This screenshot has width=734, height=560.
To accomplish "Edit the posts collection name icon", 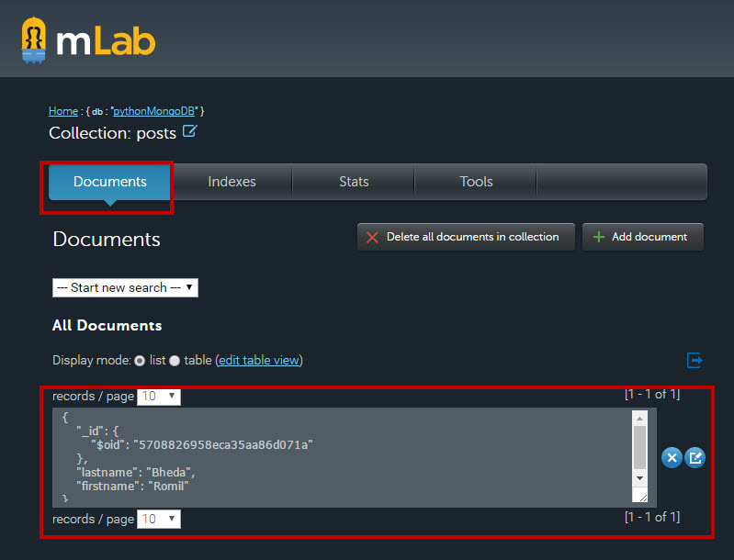I will coord(189,131).
